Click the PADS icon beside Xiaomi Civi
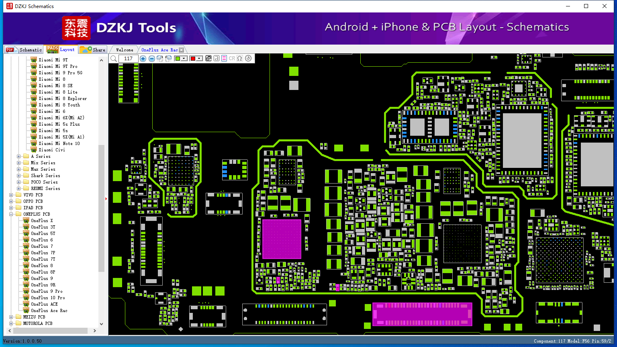This screenshot has height=347, width=617. pyautogui.click(x=34, y=150)
